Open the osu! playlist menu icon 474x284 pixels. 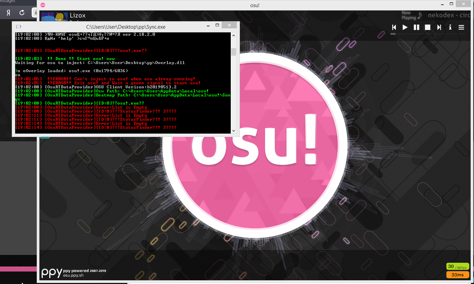point(461,27)
